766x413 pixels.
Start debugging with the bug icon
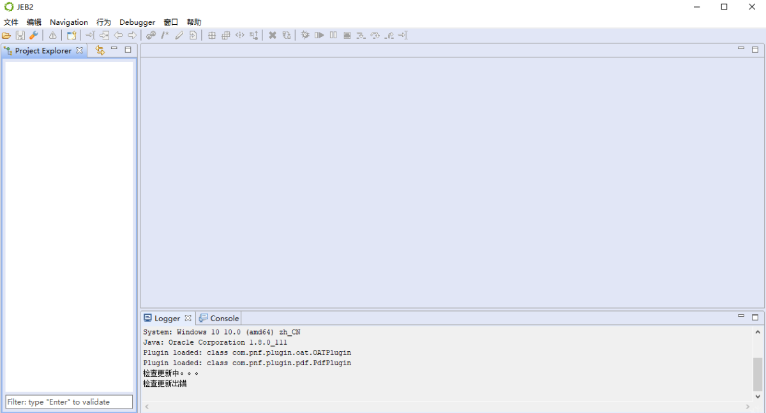[305, 36]
